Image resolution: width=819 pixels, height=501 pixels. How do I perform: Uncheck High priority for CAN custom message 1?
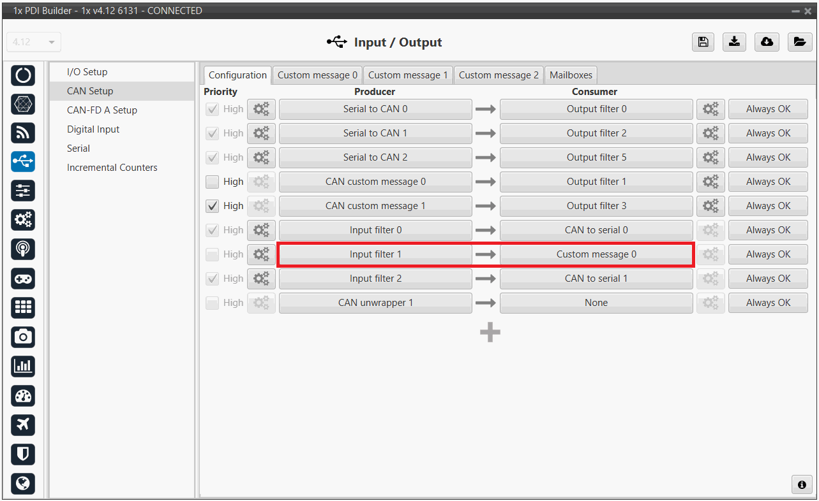click(213, 206)
